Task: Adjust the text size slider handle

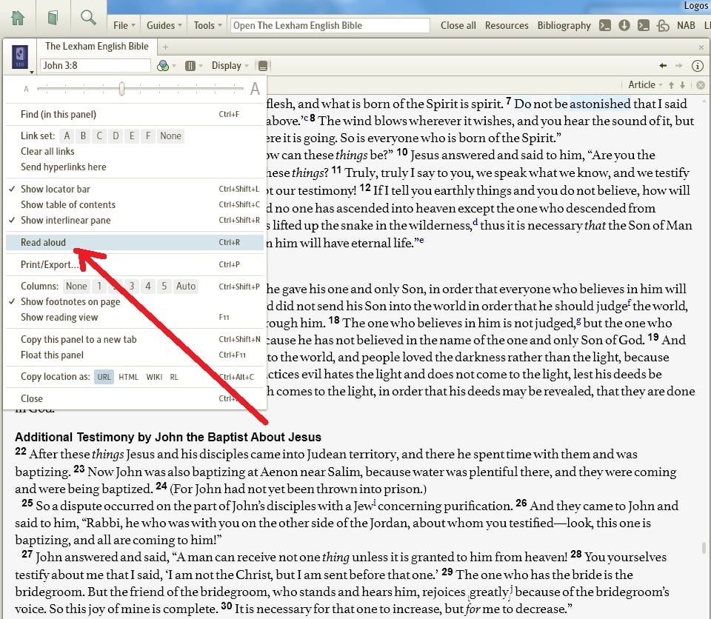Action: coord(121,89)
